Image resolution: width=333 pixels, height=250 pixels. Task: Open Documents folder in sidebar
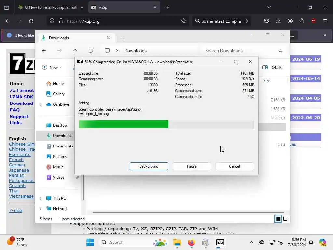click(60, 146)
